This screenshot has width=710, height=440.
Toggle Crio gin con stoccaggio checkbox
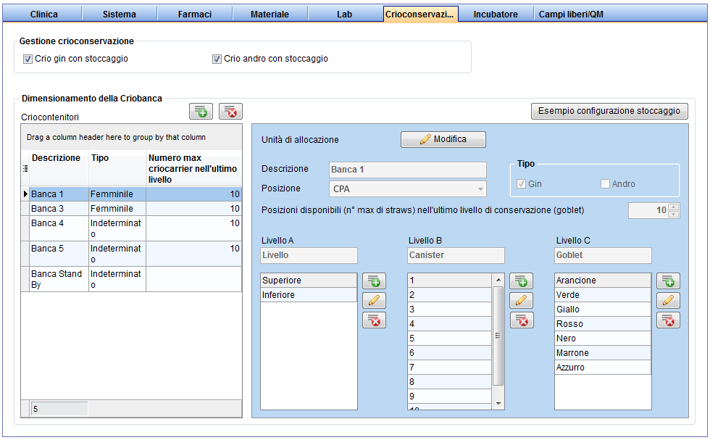pyautogui.click(x=28, y=59)
